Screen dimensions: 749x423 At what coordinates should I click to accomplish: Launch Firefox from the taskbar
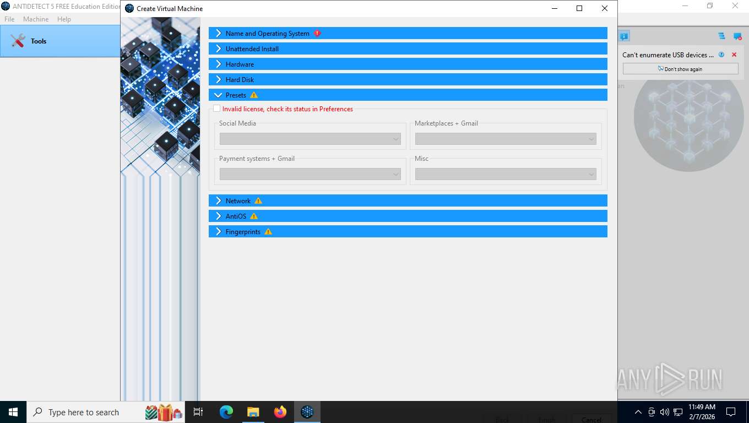[x=280, y=412]
